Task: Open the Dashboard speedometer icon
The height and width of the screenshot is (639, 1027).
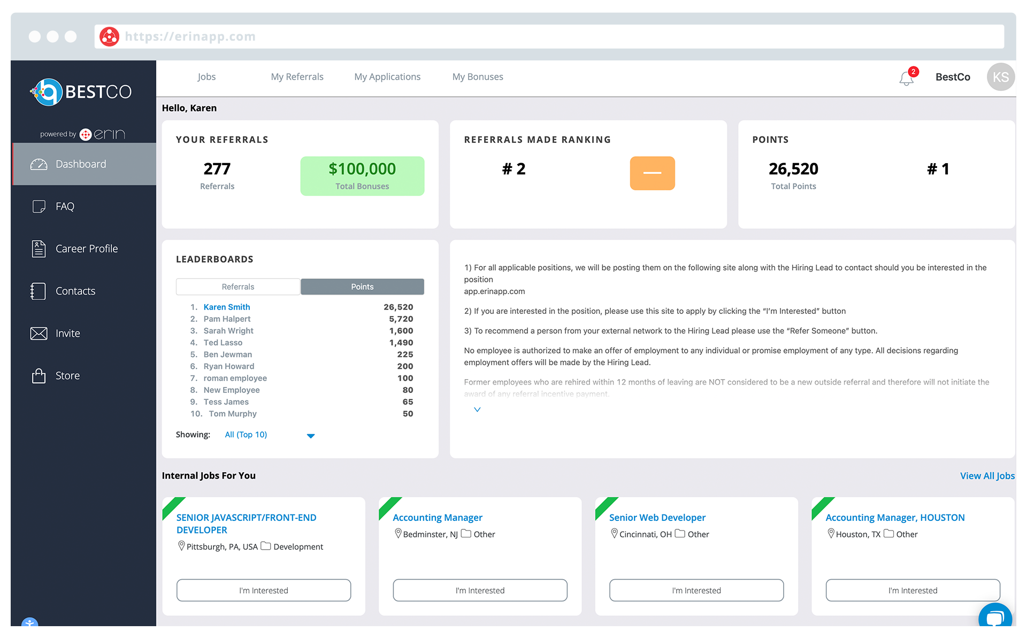Action: tap(39, 164)
